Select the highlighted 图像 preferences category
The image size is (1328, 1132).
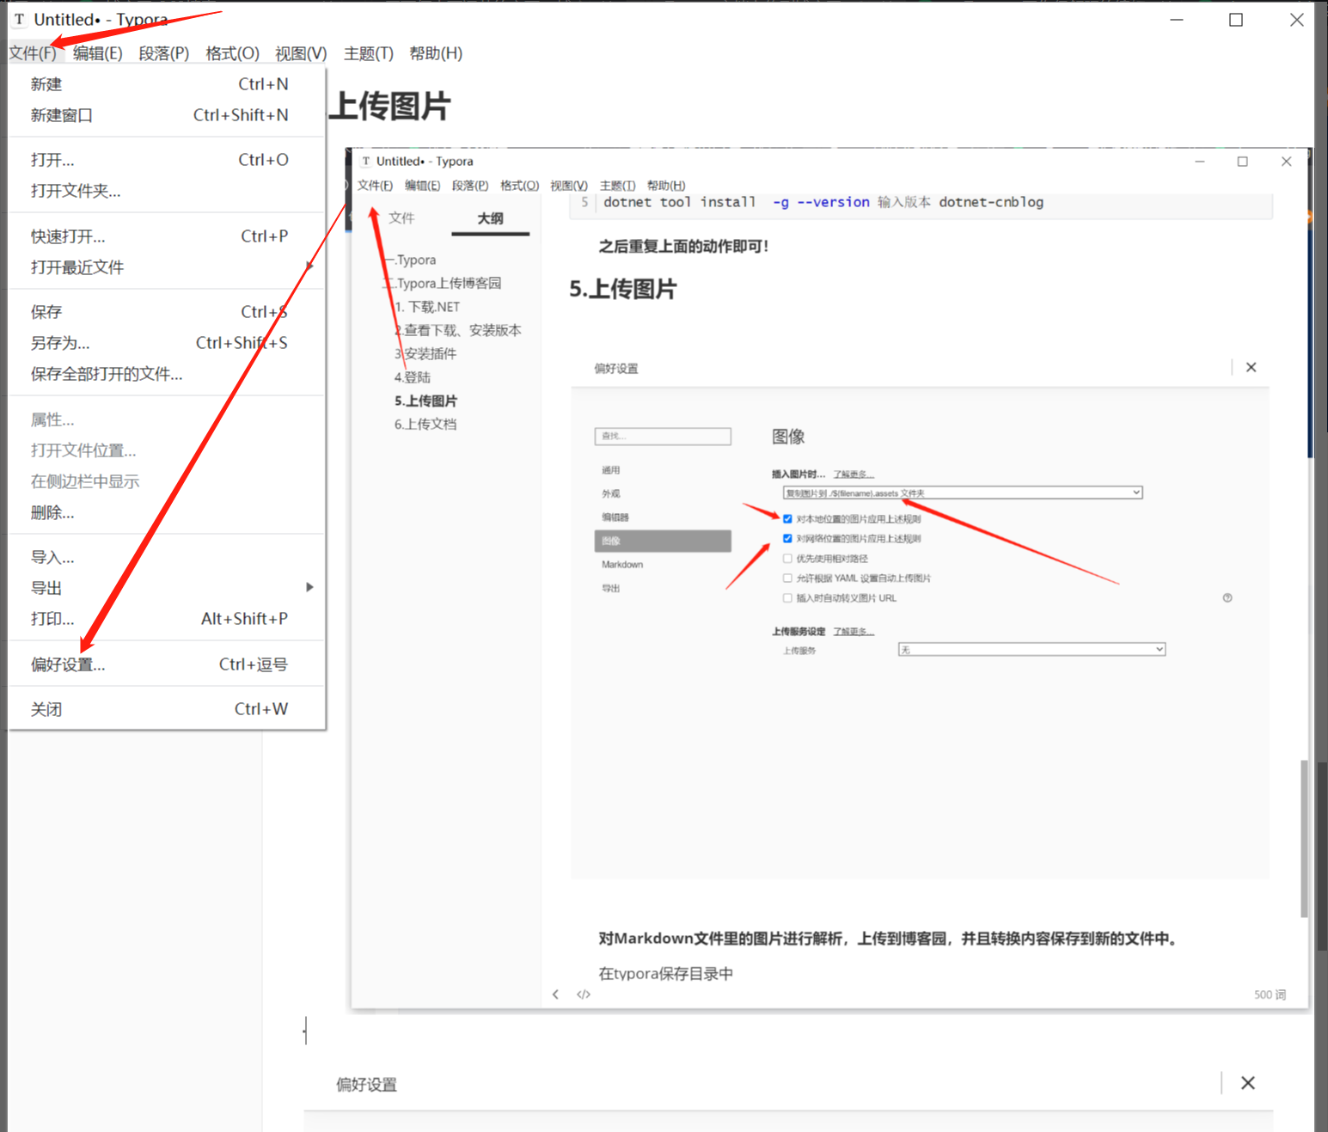coord(663,541)
